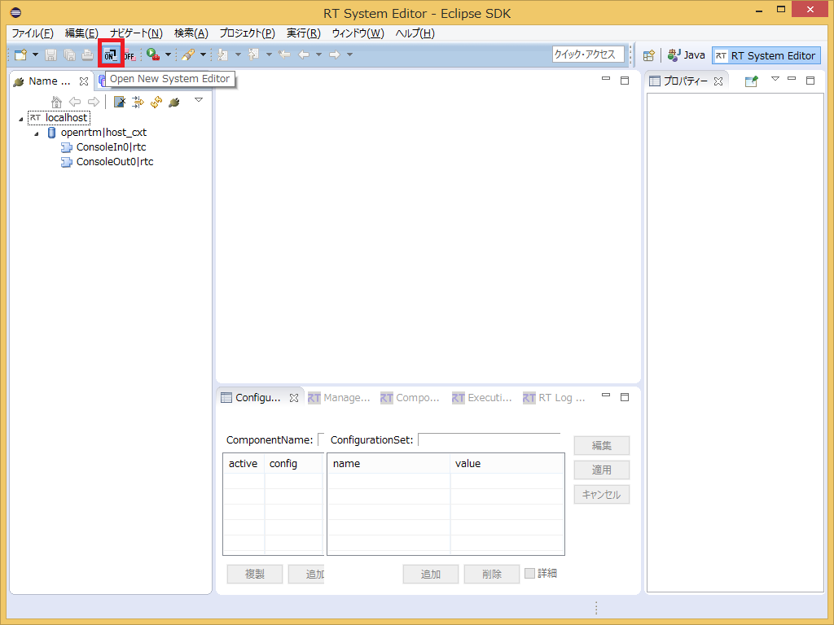Click the marker pen toolbar icon
The height and width of the screenshot is (625, 834).
(x=188, y=55)
